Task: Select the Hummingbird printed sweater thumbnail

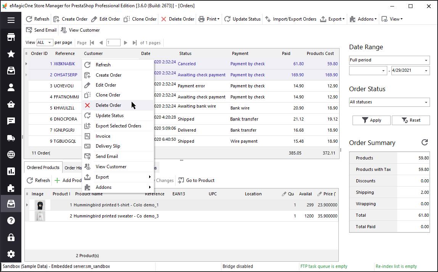Action: pos(40,216)
